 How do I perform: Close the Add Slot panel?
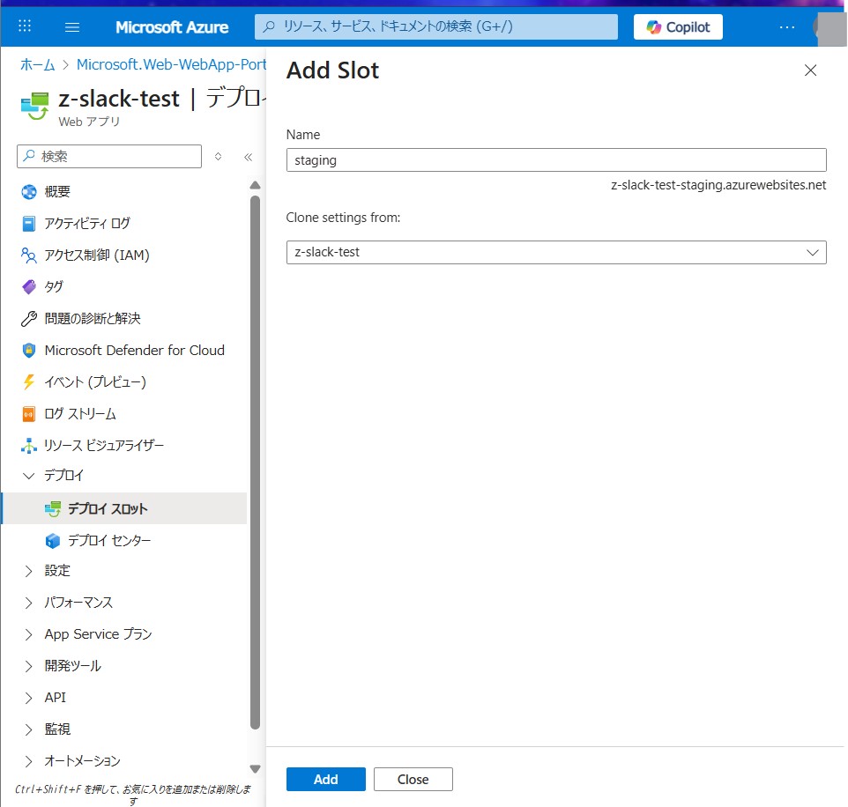pyautogui.click(x=810, y=70)
